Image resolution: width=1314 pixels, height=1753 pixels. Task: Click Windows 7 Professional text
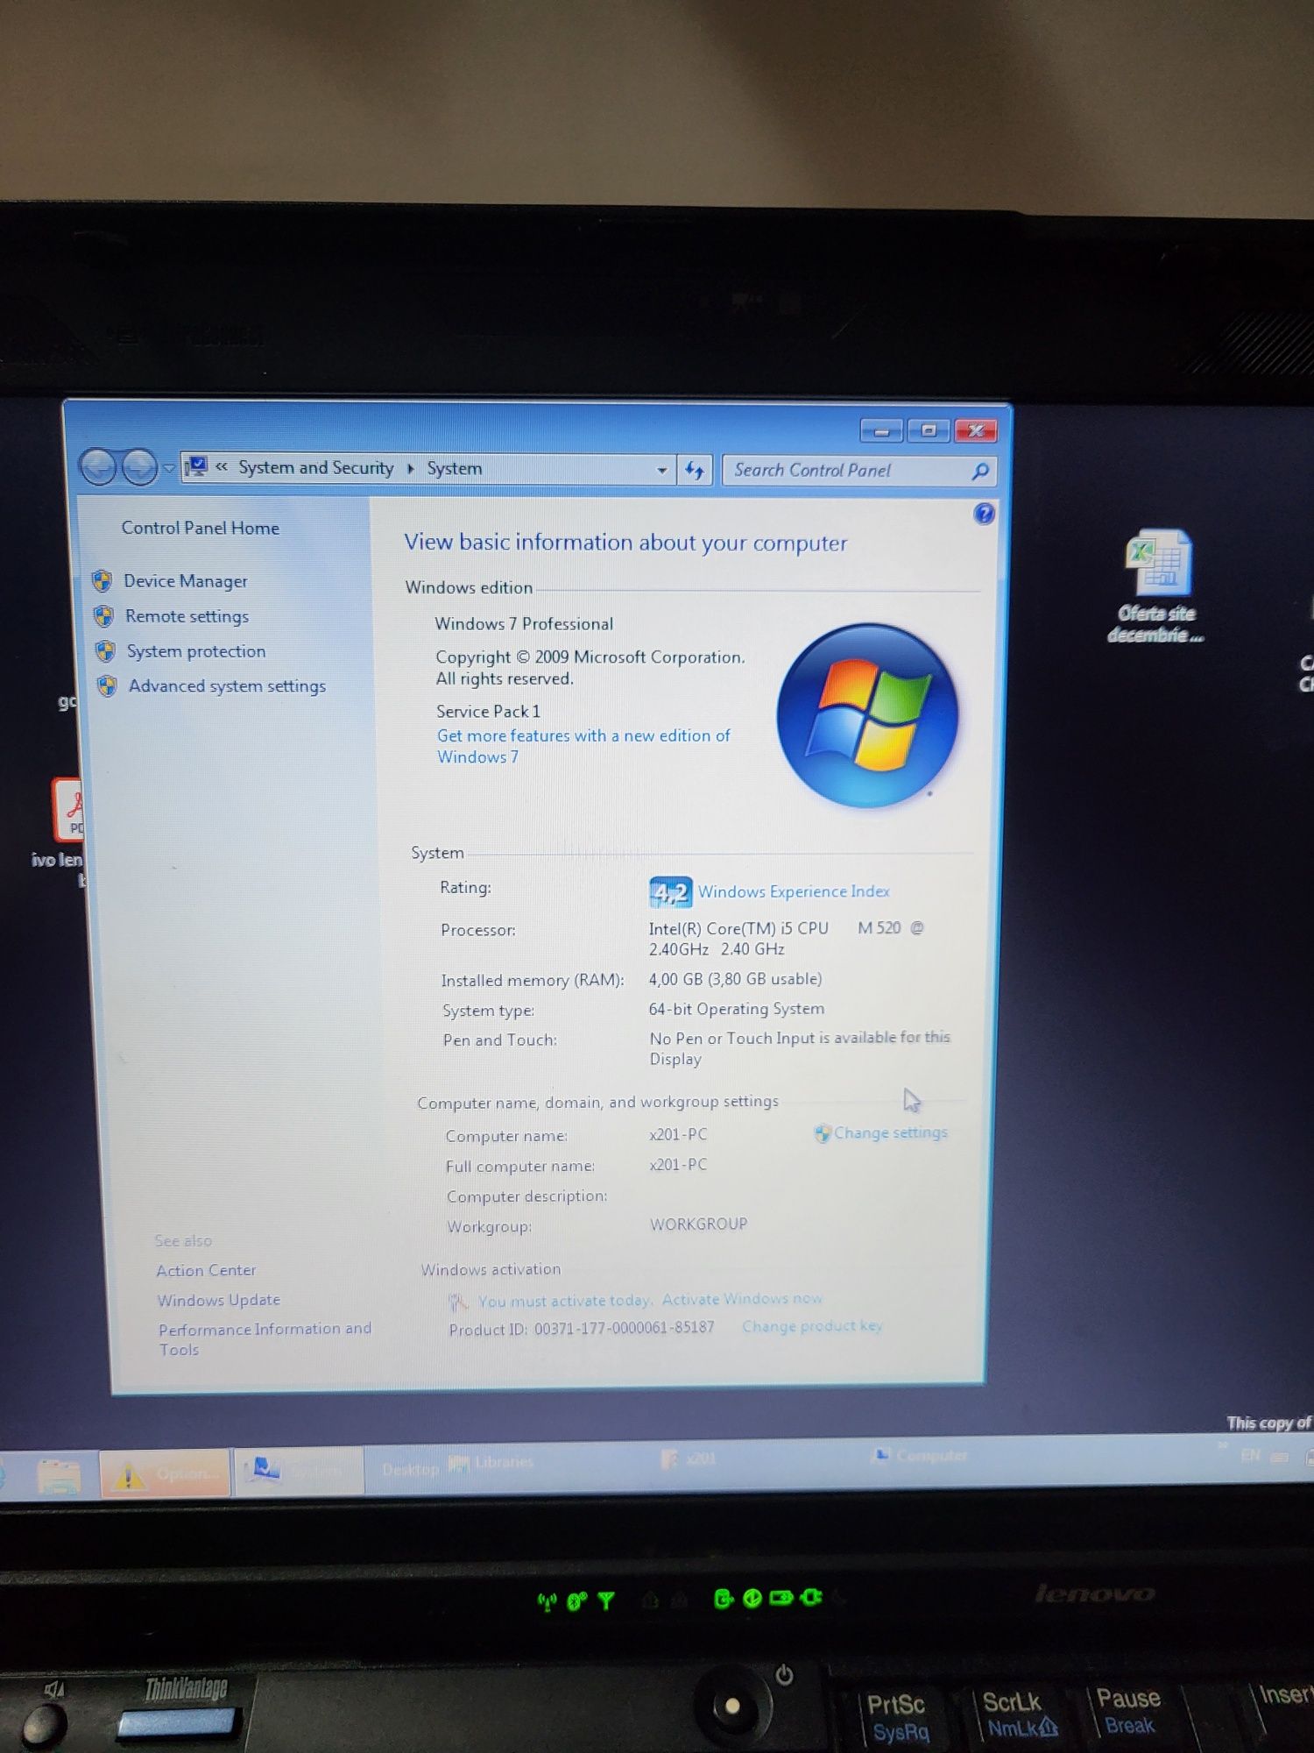click(x=524, y=624)
